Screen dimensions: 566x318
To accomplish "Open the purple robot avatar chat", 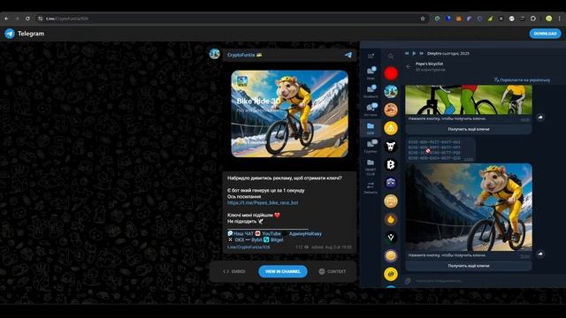I will coord(391,183).
